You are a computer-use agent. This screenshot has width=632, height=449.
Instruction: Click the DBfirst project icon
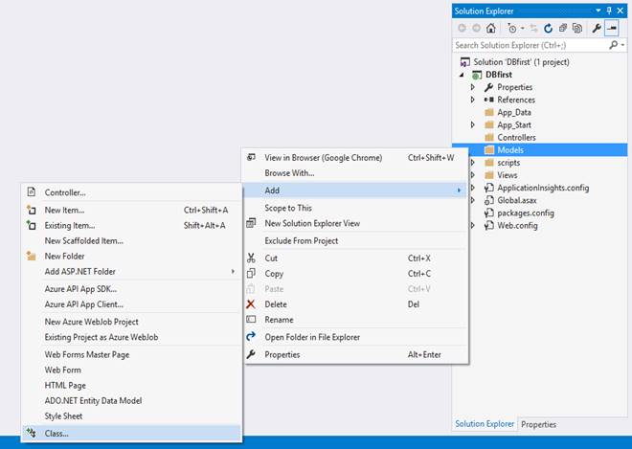point(477,75)
